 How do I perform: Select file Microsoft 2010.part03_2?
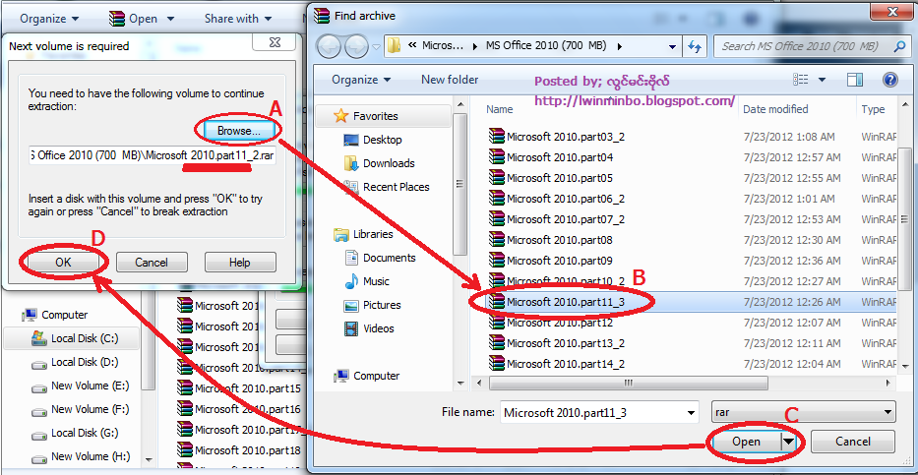tap(566, 137)
